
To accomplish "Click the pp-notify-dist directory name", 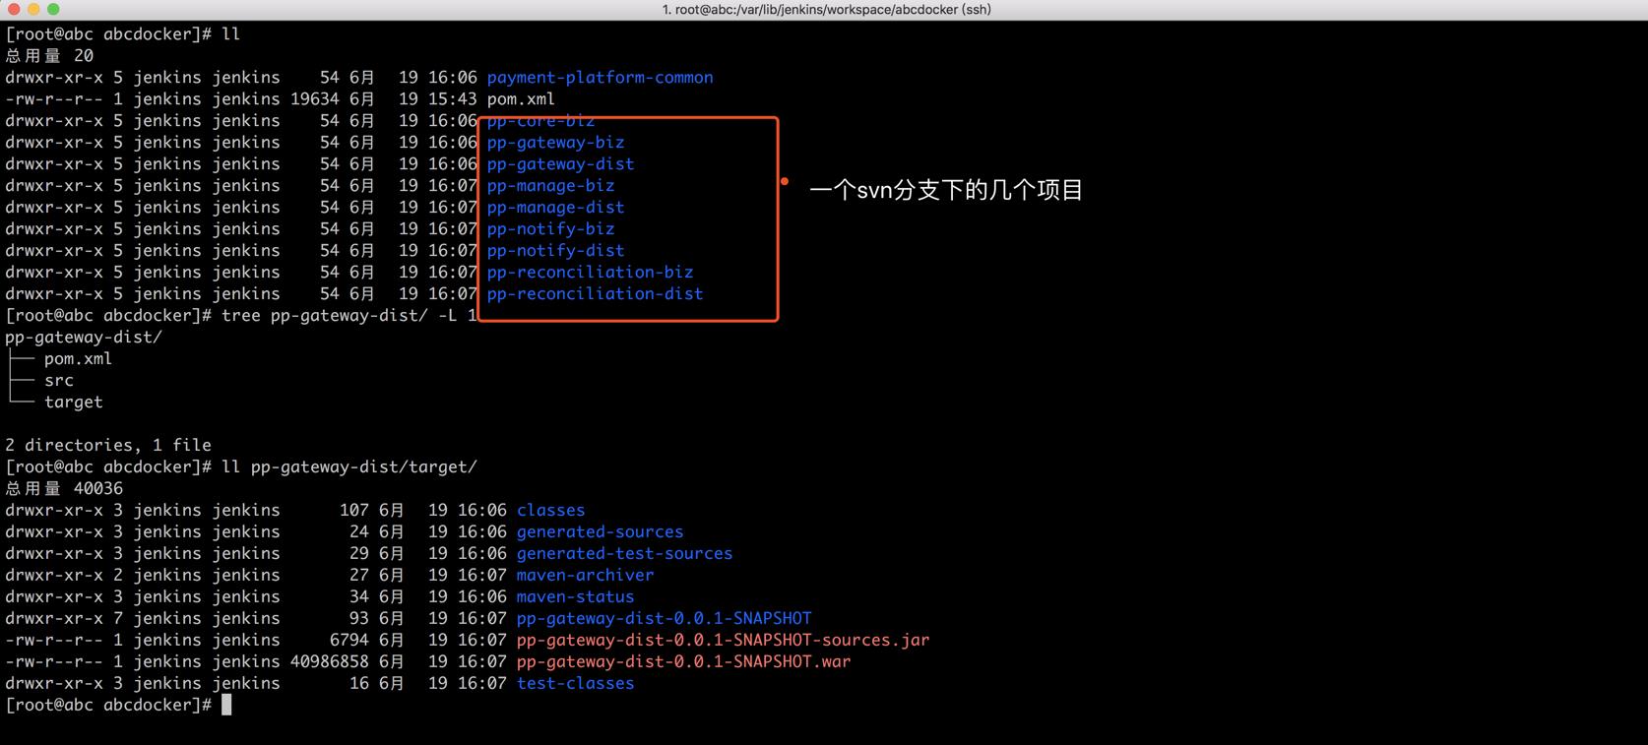I will pos(555,250).
